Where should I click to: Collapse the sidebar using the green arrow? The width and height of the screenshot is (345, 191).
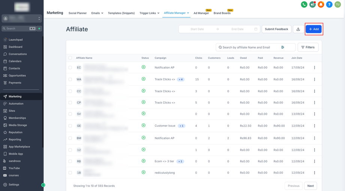coord(43,185)
